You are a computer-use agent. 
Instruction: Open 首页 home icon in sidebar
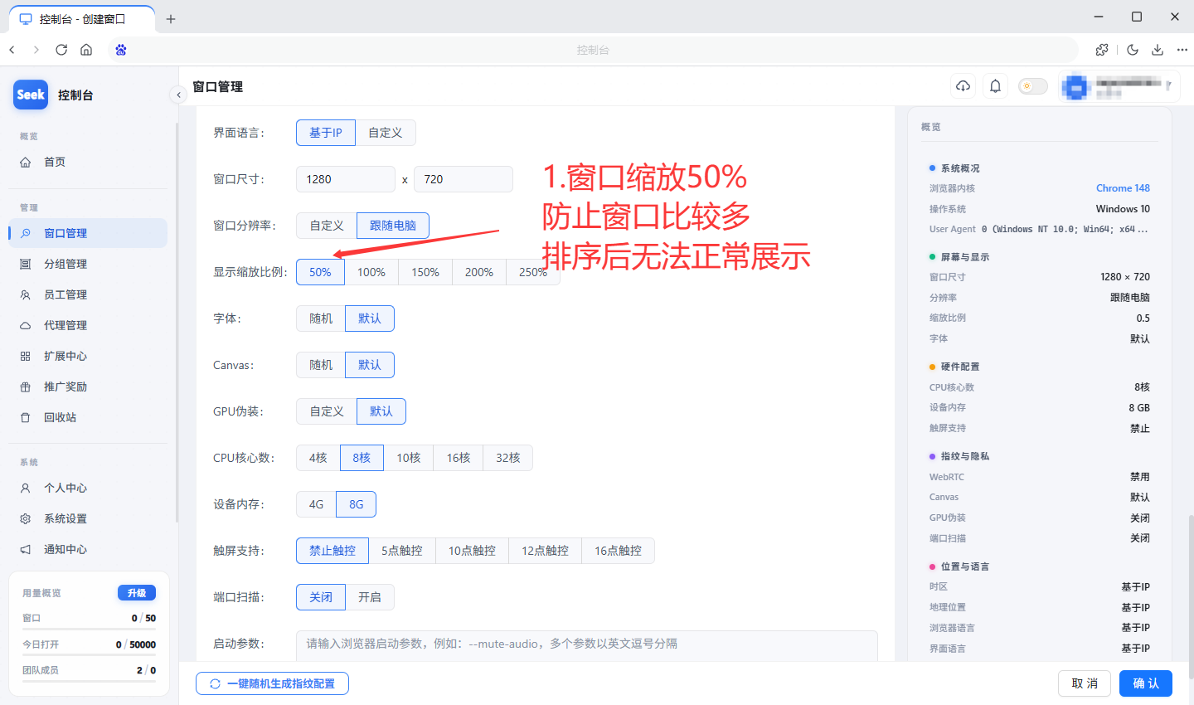pyautogui.click(x=26, y=162)
